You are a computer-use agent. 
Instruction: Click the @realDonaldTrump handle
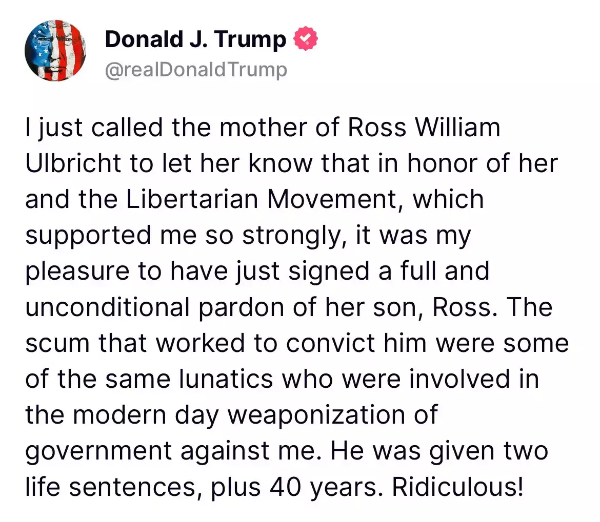point(195,70)
